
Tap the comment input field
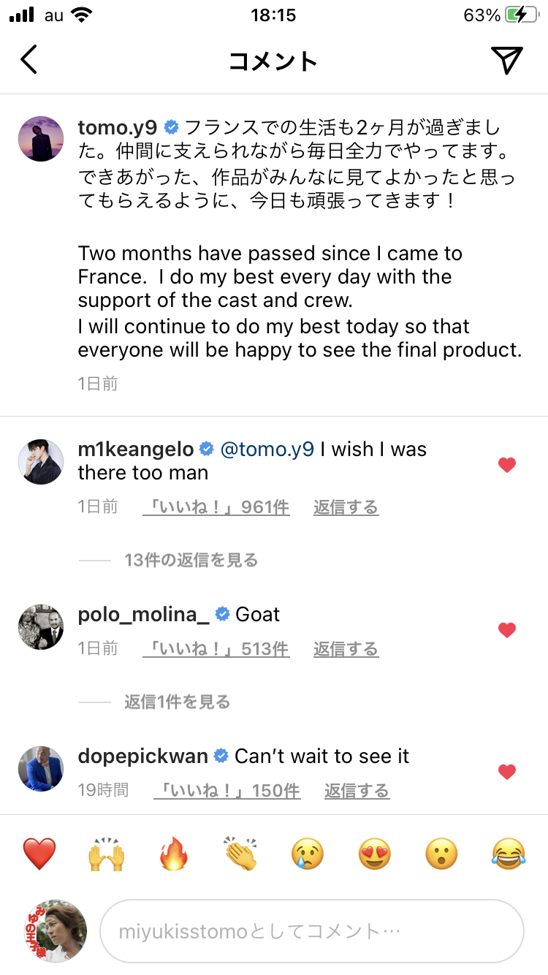312,931
